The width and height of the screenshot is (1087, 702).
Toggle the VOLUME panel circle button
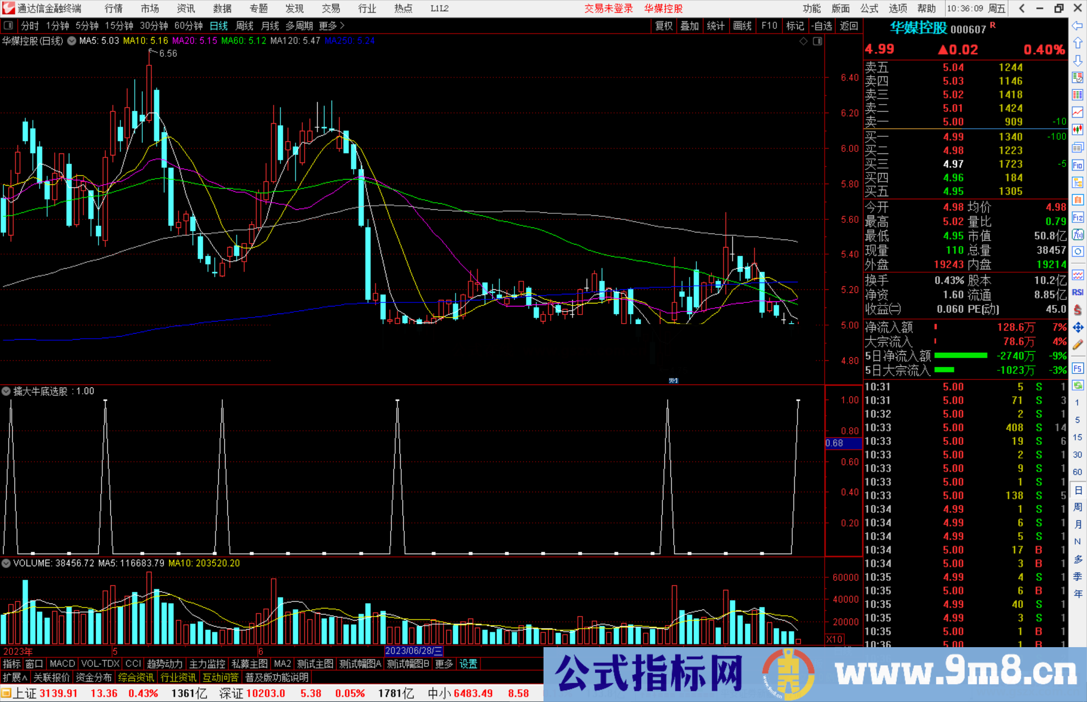click(x=6, y=563)
